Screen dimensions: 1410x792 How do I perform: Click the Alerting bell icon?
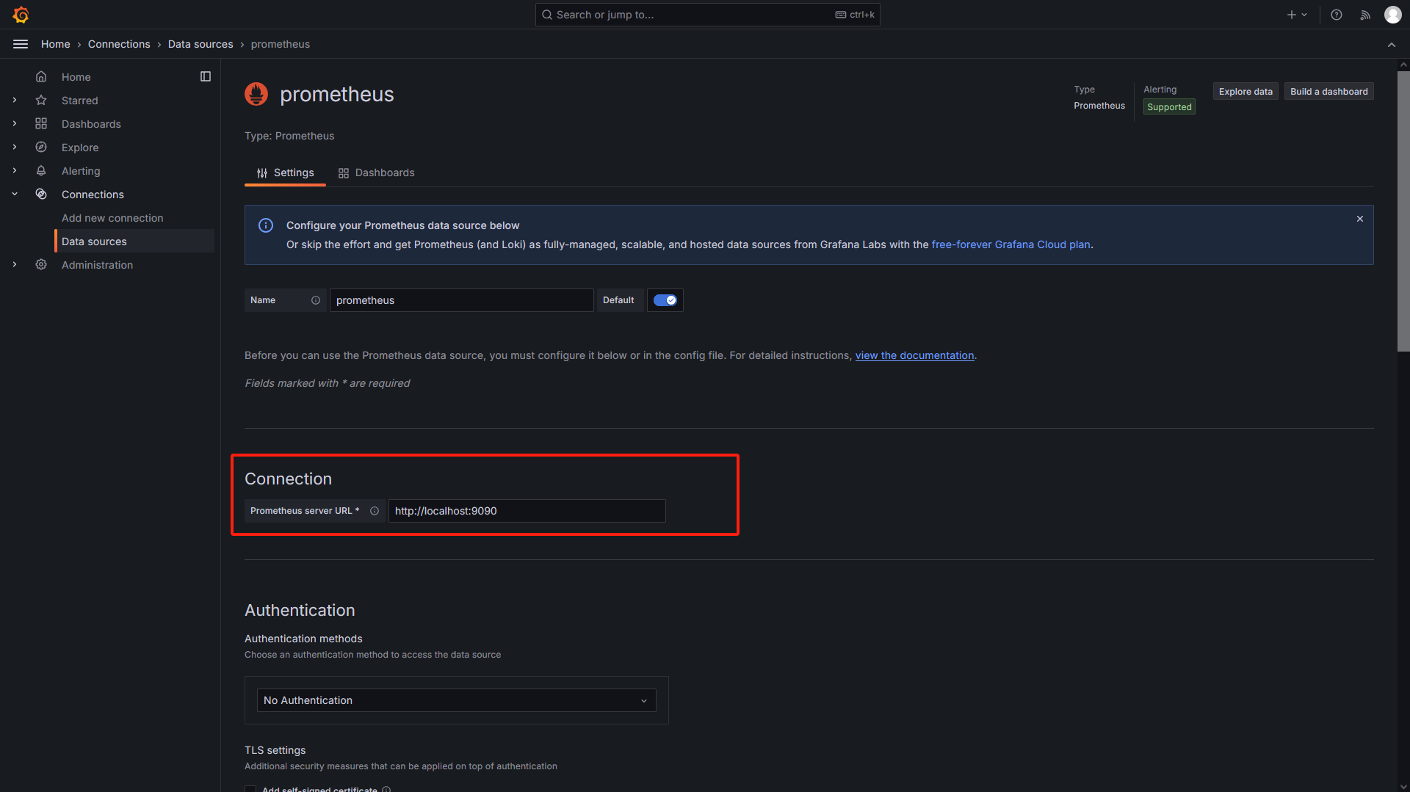point(41,171)
